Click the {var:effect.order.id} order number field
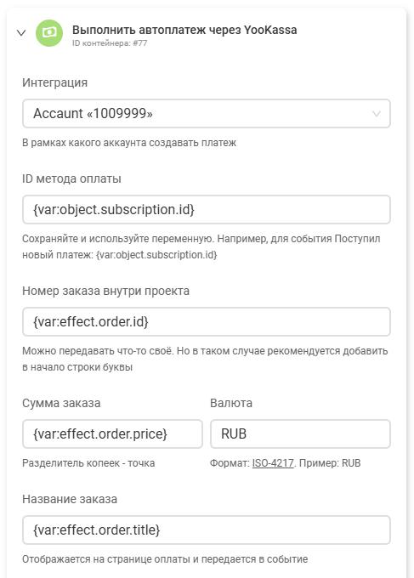The width and height of the screenshot is (414, 578). tap(207, 322)
